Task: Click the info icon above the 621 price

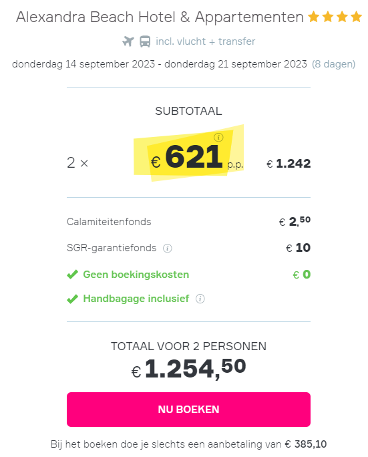Action: coord(218,137)
